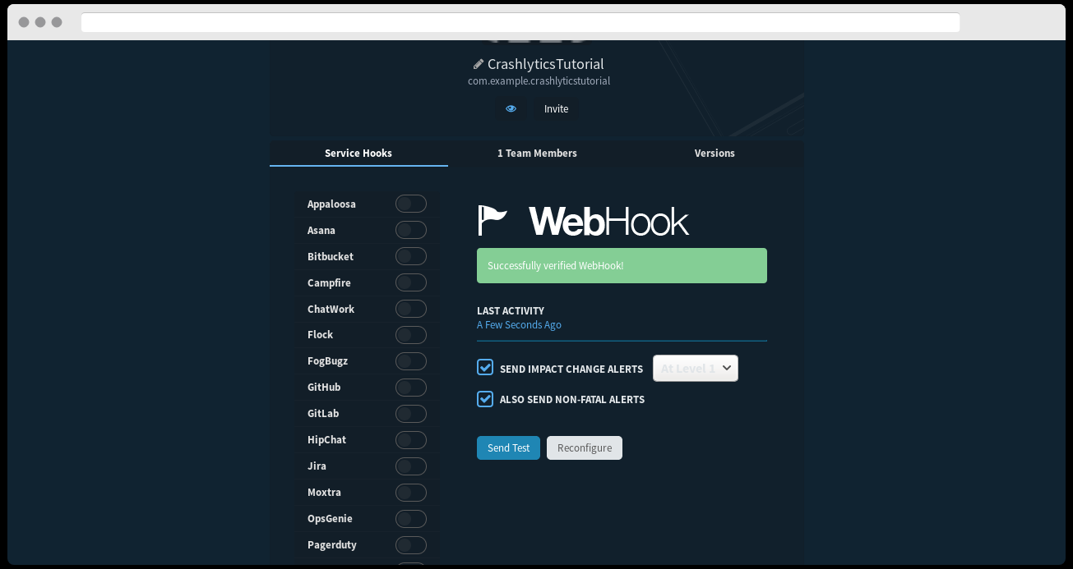This screenshot has height=569, width=1073.
Task: Click the eye visibility icon button
Action: point(511,108)
